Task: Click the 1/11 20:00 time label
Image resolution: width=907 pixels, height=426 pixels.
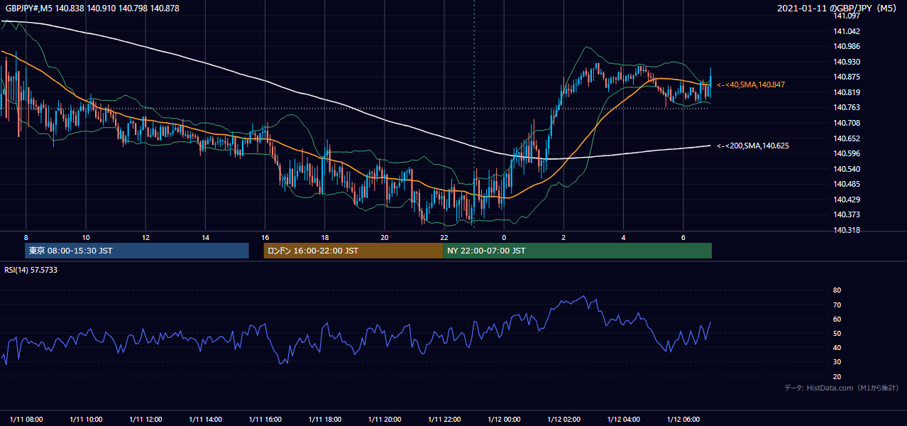Action: 385,419
